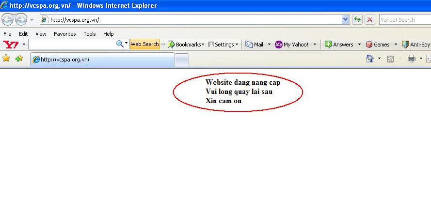Click the empty New Tab button
The width and height of the screenshot is (431, 213).
coord(182,60)
